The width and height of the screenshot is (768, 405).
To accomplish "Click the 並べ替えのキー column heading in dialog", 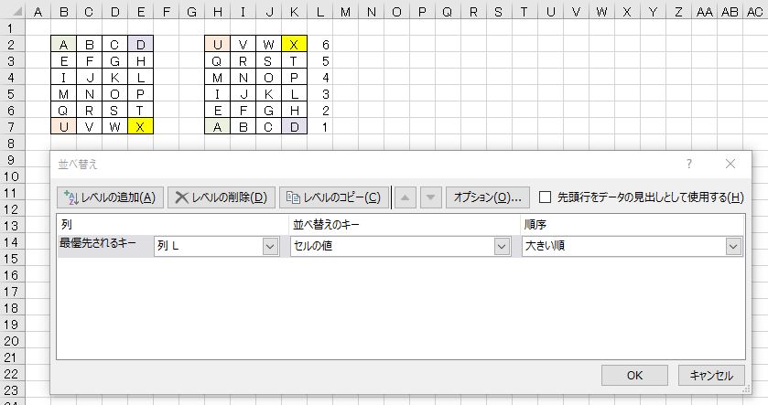I will [x=326, y=225].
